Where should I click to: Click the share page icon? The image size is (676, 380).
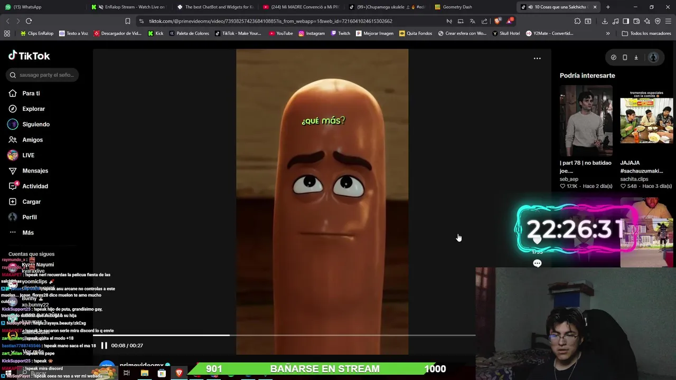(484, 21)
